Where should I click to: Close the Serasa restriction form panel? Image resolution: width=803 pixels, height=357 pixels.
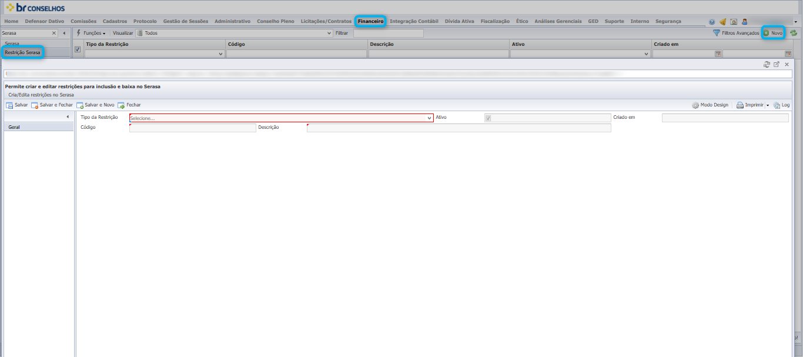787,64
